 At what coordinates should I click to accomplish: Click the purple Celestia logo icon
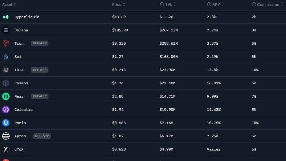tap(6, 110)
